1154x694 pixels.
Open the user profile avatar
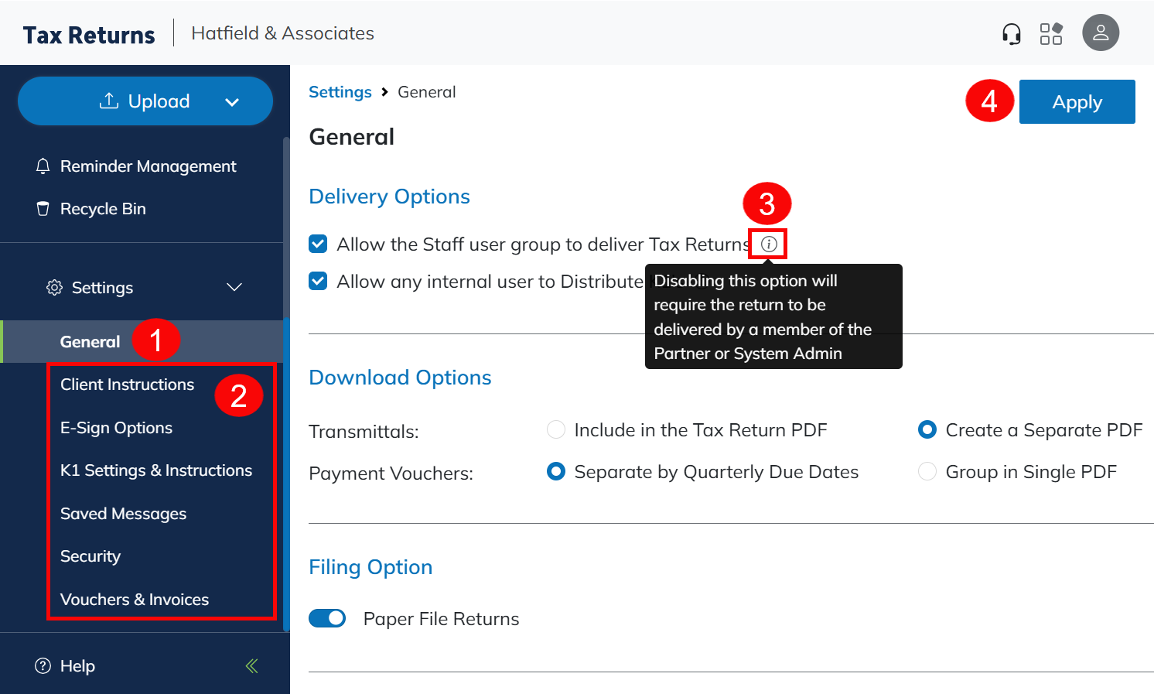[x=1100, y=33]
